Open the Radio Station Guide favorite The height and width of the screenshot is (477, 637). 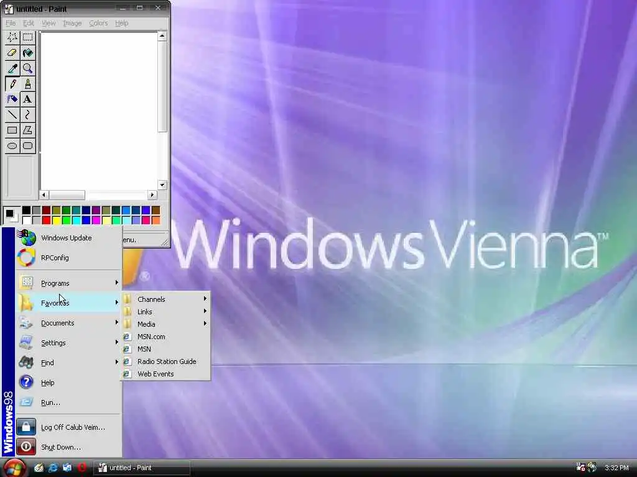pos(165,361)
